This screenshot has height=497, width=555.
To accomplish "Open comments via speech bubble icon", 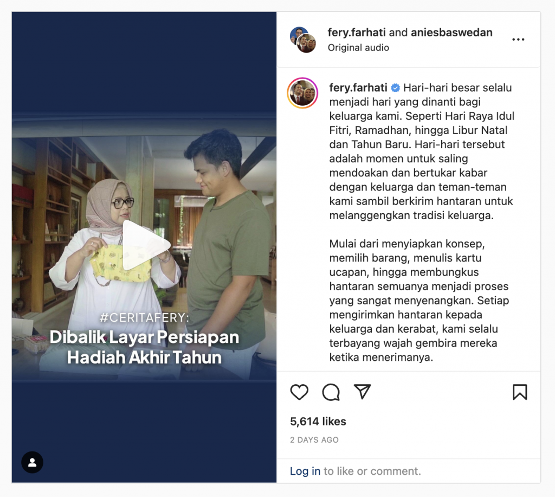I will coord(331,392).
